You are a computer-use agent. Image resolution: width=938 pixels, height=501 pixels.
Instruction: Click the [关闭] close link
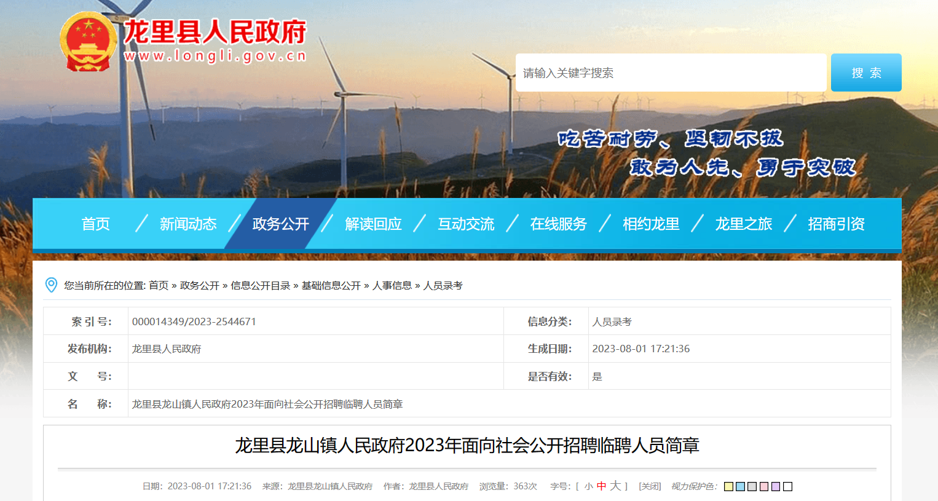650,486
